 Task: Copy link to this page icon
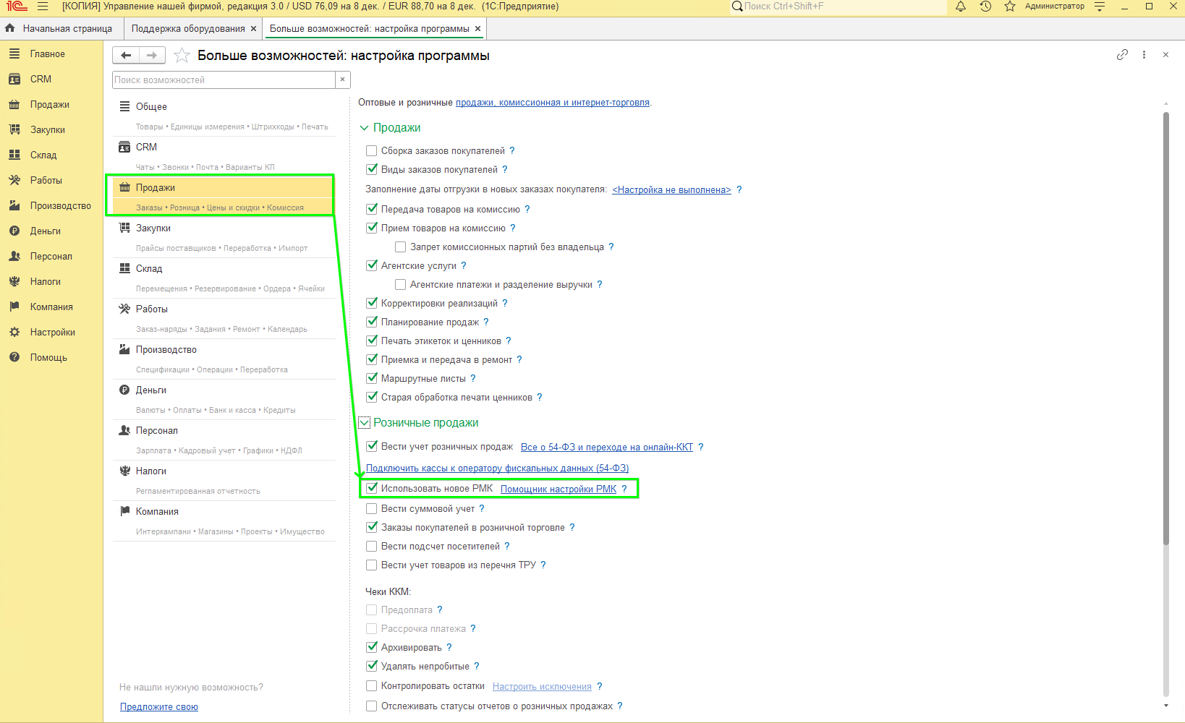point(1122,55)
